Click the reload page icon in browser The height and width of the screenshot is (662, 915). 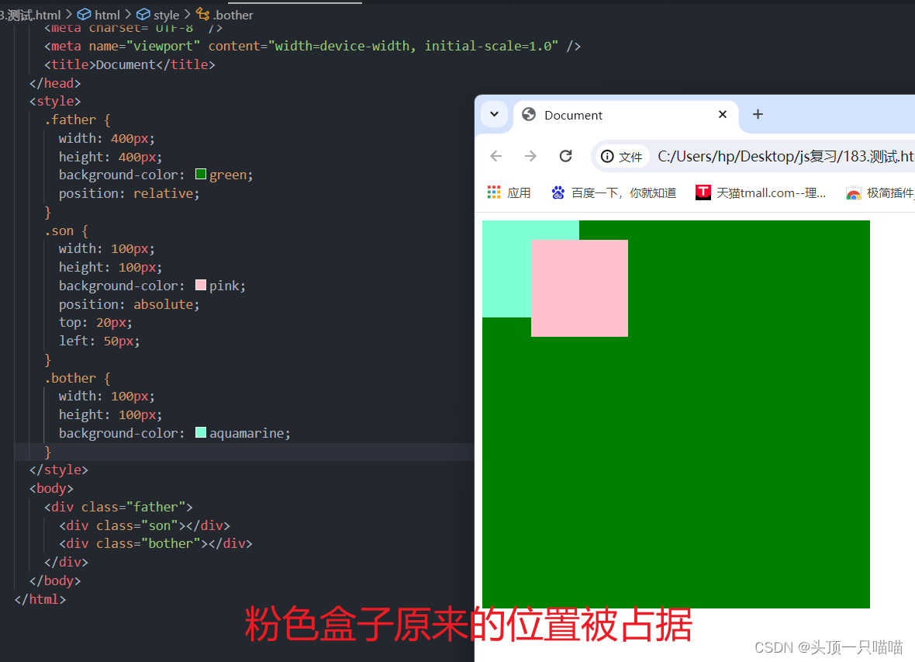pos(565,156)
